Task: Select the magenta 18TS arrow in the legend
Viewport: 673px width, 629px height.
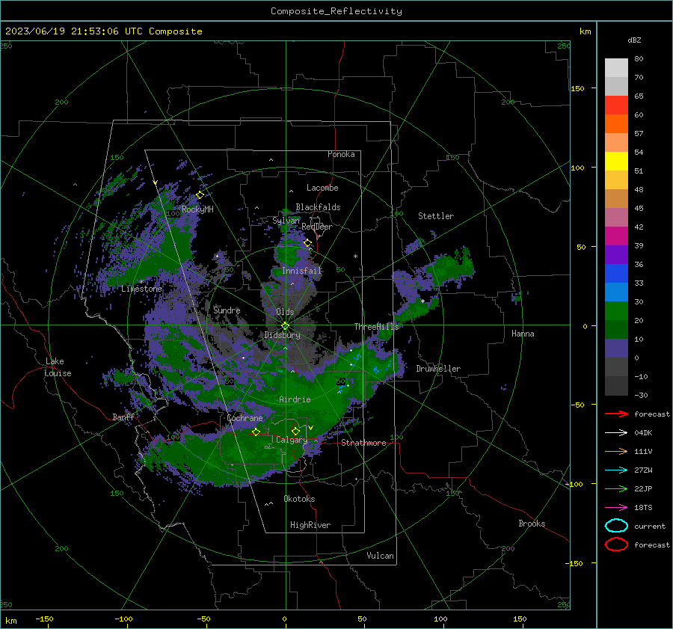Action: click(x=616, y=508)
